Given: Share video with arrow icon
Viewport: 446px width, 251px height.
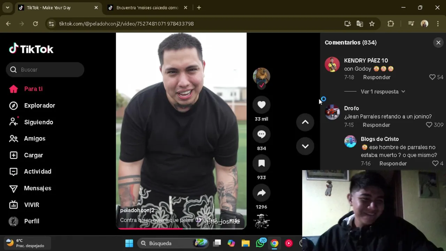Looking at the screenshot, I should pyautogui.click(x=261, y=193).
